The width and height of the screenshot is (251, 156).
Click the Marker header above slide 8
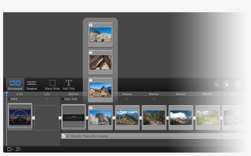click(208, 94)
